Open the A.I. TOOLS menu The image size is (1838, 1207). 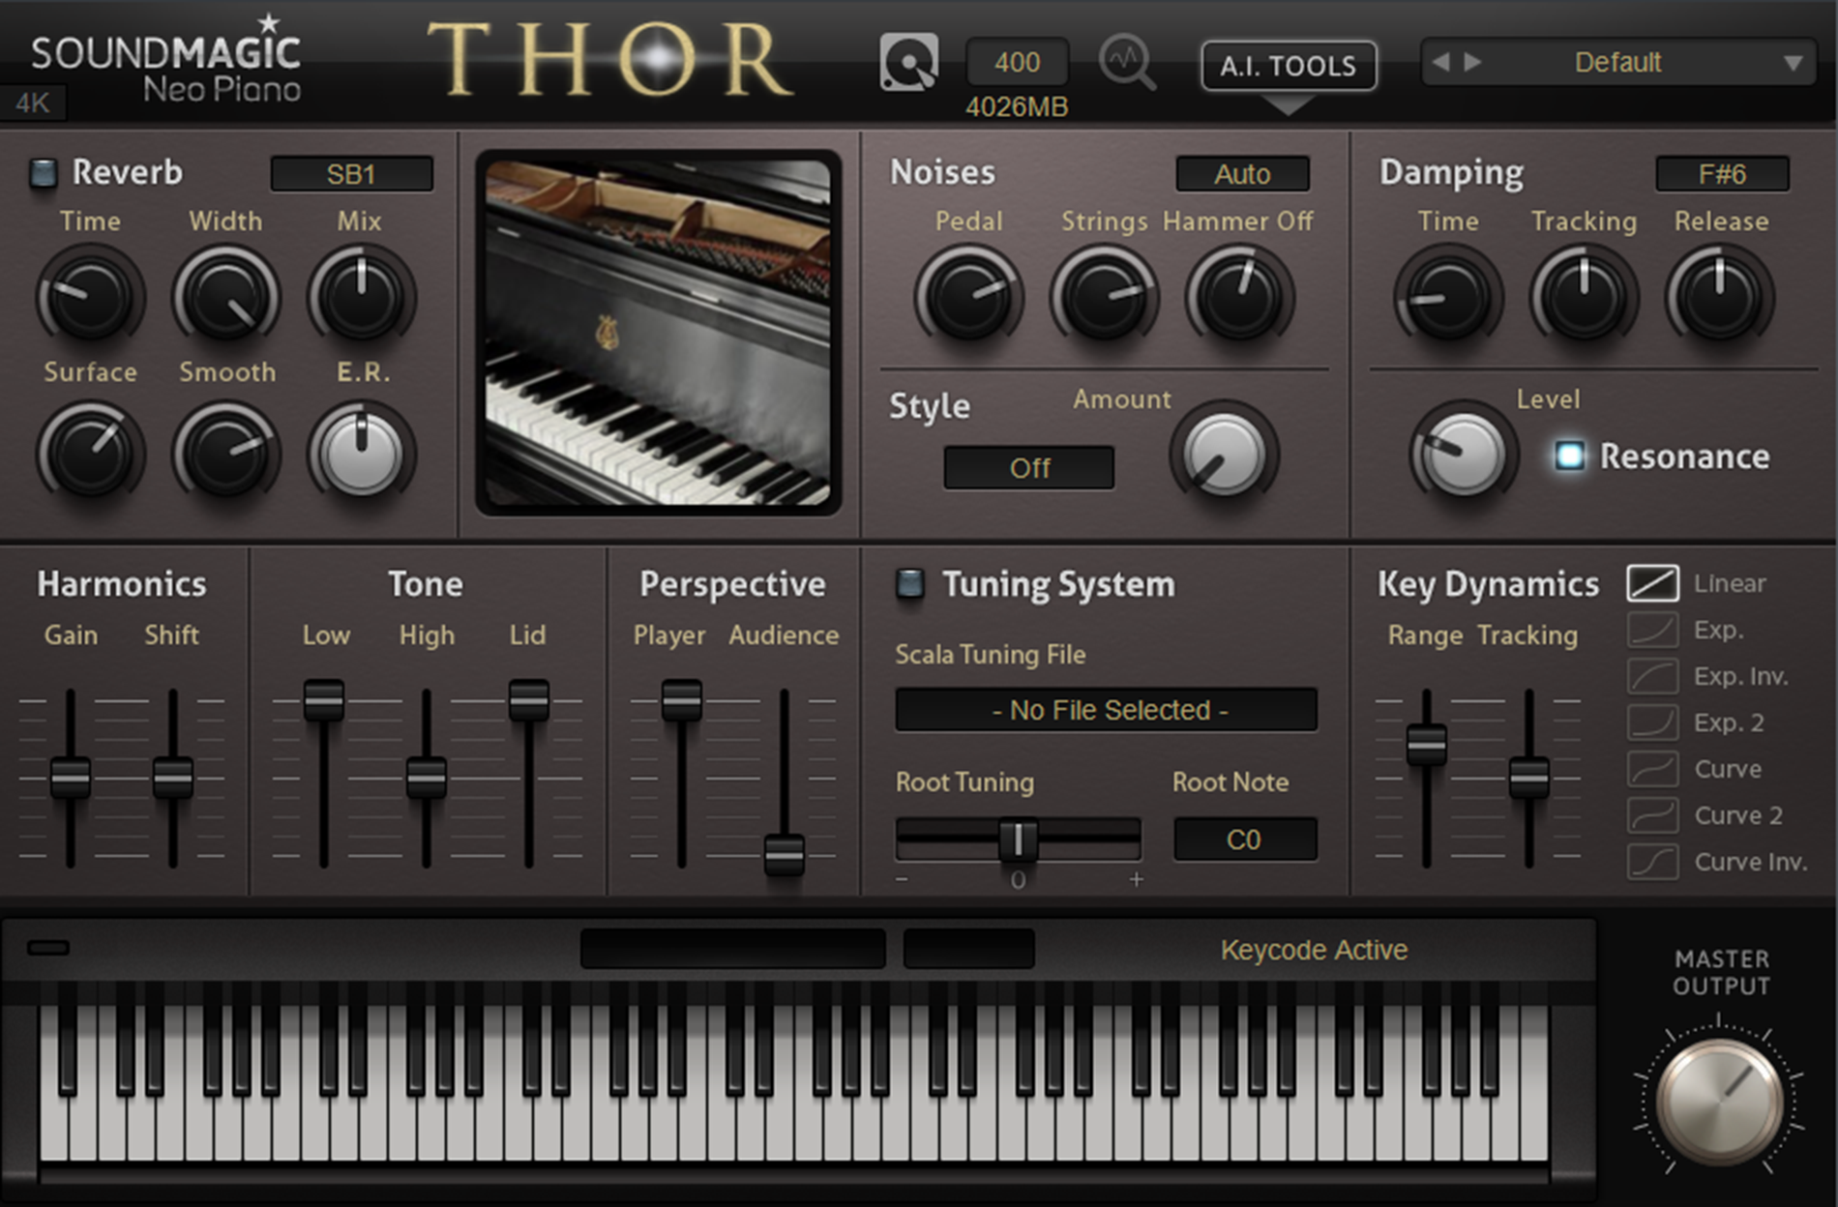1289,65
